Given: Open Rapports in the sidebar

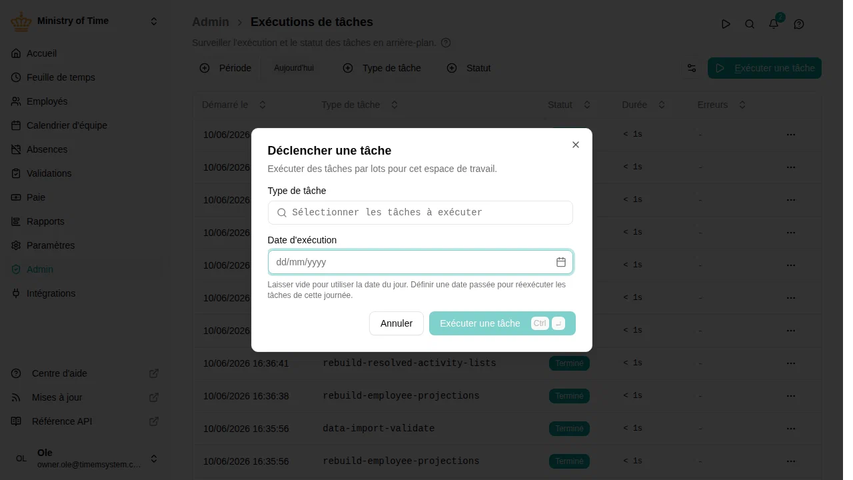Looking at the screenshot, I should click(x=85, y=221).
